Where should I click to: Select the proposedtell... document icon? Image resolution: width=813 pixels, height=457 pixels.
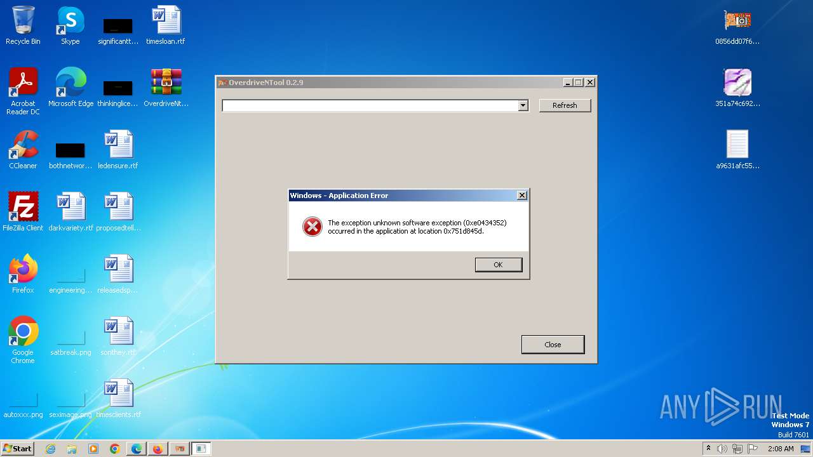click(x=118, y=213)
